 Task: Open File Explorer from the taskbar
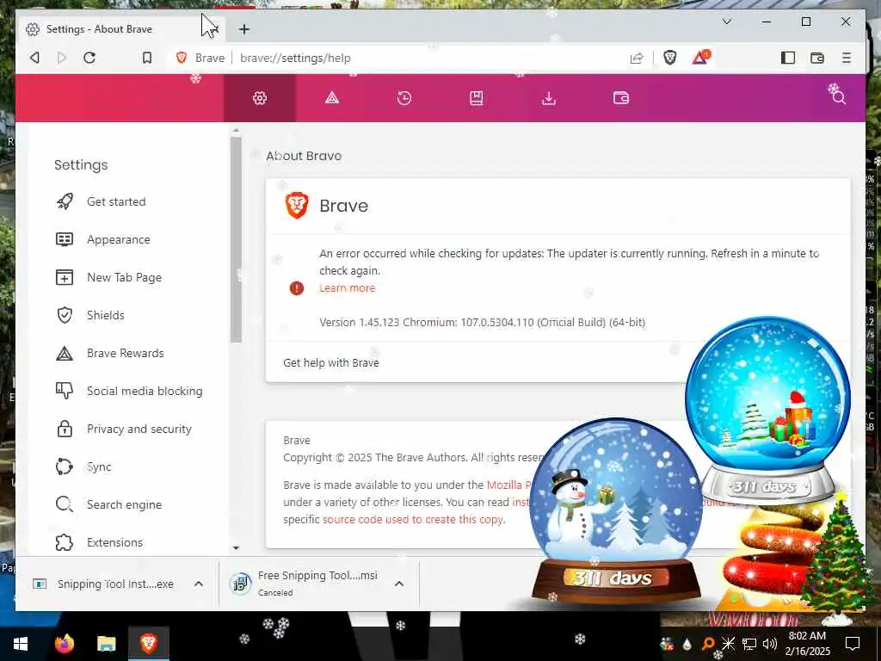tap(106, 644)
